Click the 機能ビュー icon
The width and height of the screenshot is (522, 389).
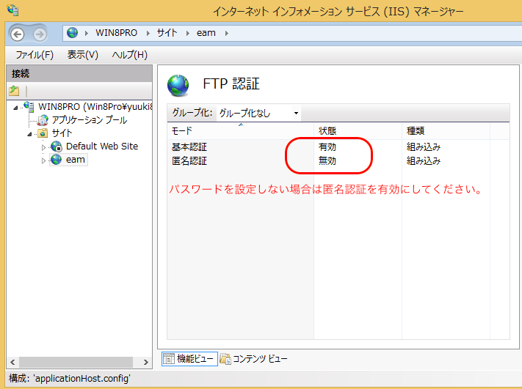[168, 359]
